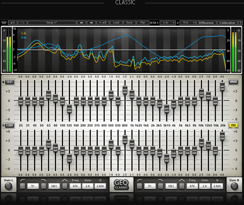244x205 pixels.
Task: Click left bell Q field 2.624
Action: [100, 186]
